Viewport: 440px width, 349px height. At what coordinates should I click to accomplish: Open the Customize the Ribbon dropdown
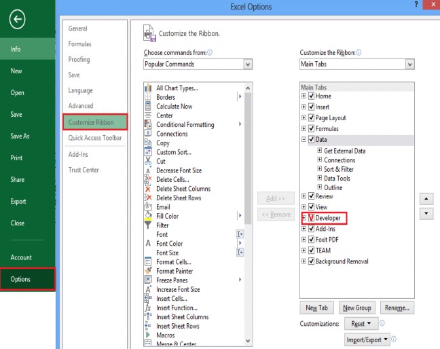(409, 64)
